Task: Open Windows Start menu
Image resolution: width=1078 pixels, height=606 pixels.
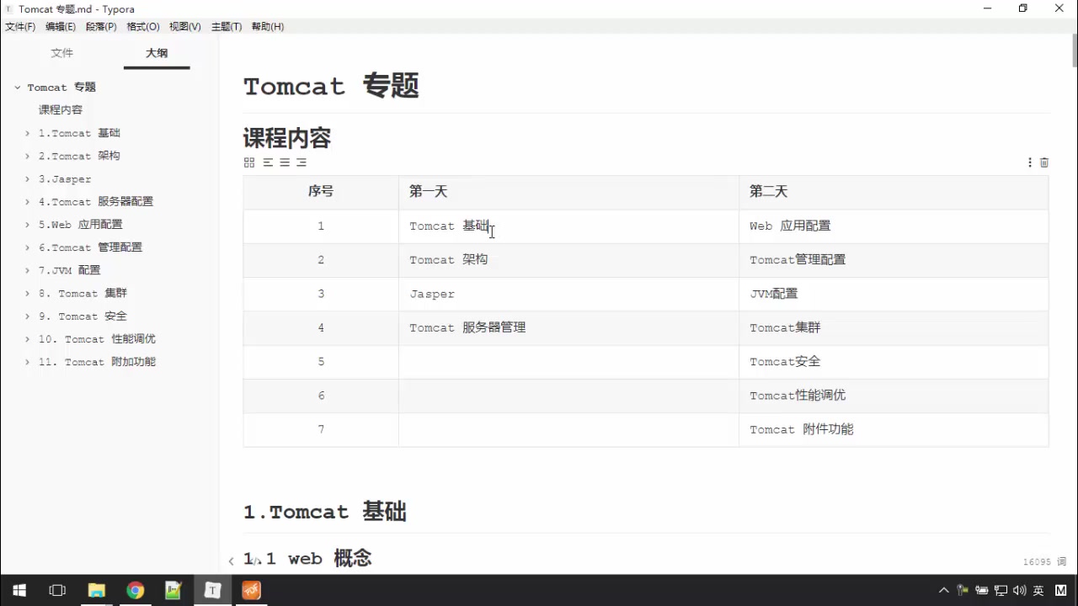Action: (x=19, y=590)
